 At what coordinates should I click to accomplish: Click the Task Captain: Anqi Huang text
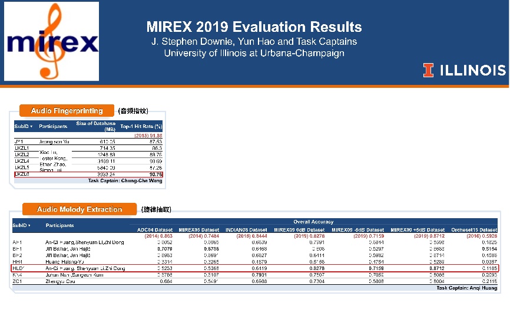tap(467, 288)
